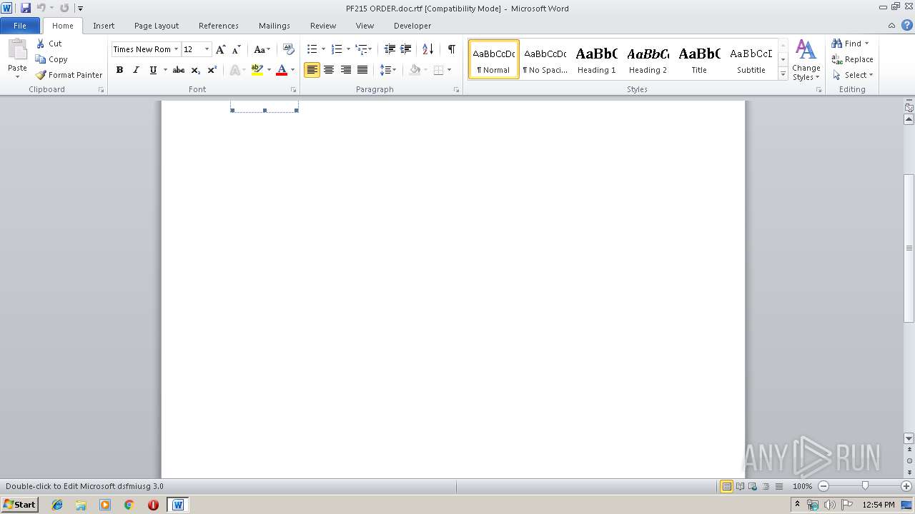The image size is (915, 514).
Task: Switch to the References tab
Action: coord(219,26)
